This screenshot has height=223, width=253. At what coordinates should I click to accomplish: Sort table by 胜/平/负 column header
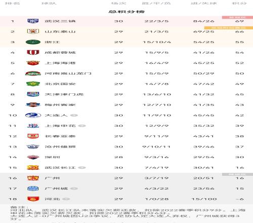(156, 3)
